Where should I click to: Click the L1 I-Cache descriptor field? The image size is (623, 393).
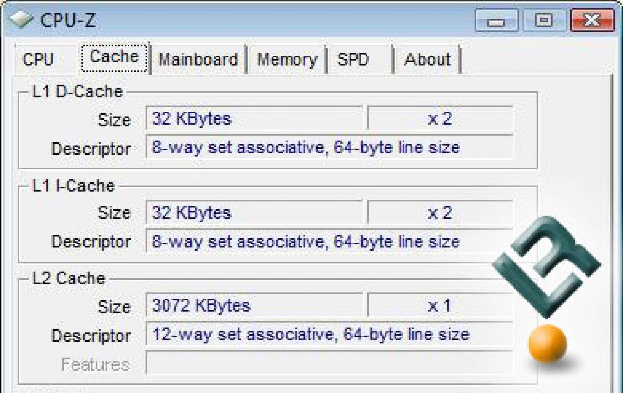[330, 241]
